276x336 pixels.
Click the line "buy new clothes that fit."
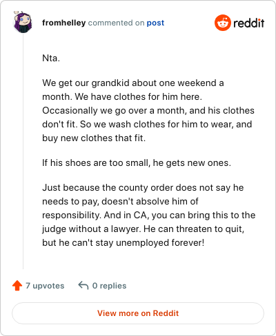tap(94, 138)
